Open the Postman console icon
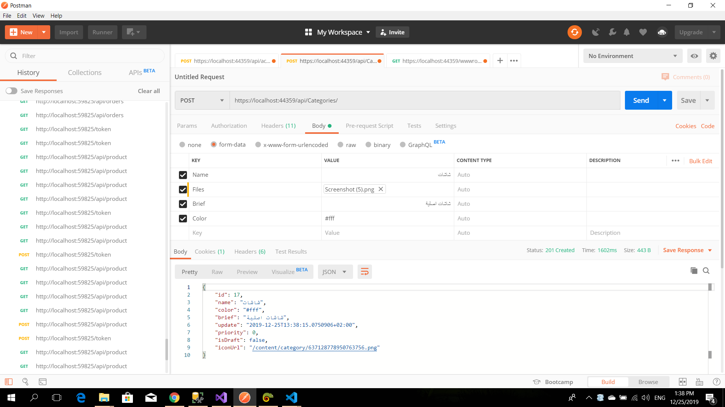This screenshot has height=407, width=725. 43,382
